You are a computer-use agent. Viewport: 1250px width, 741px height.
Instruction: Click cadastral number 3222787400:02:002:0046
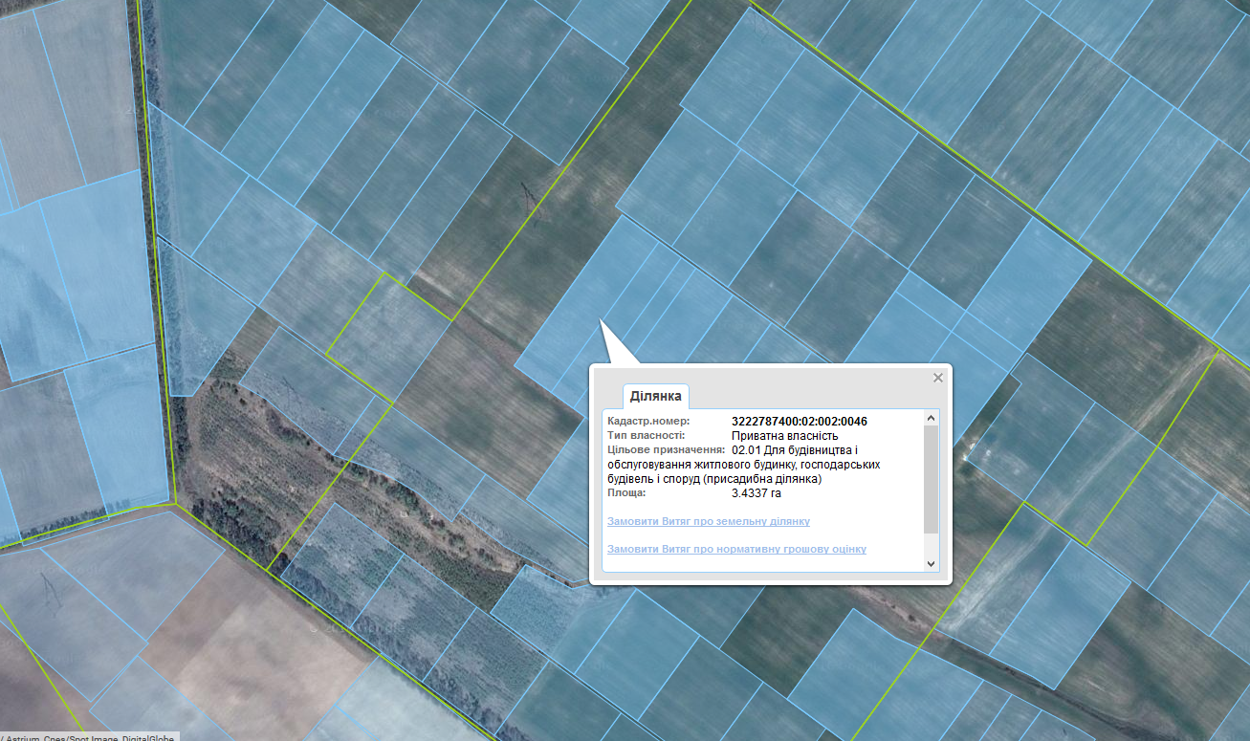point(799,422)
